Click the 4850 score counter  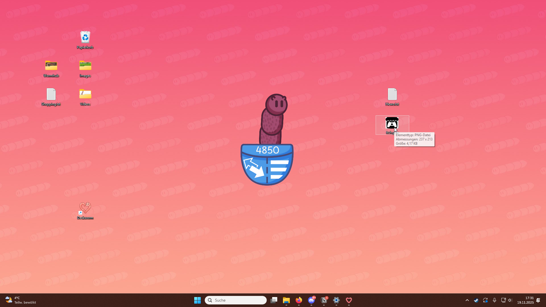click(x=267, y=150)
